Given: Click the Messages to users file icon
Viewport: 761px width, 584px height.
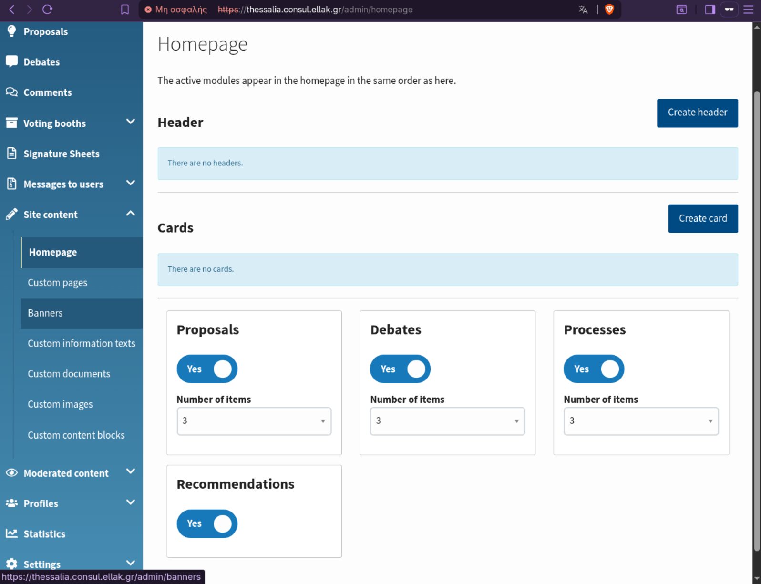Looking at the screenshot, I should click(x=12, y=184).
